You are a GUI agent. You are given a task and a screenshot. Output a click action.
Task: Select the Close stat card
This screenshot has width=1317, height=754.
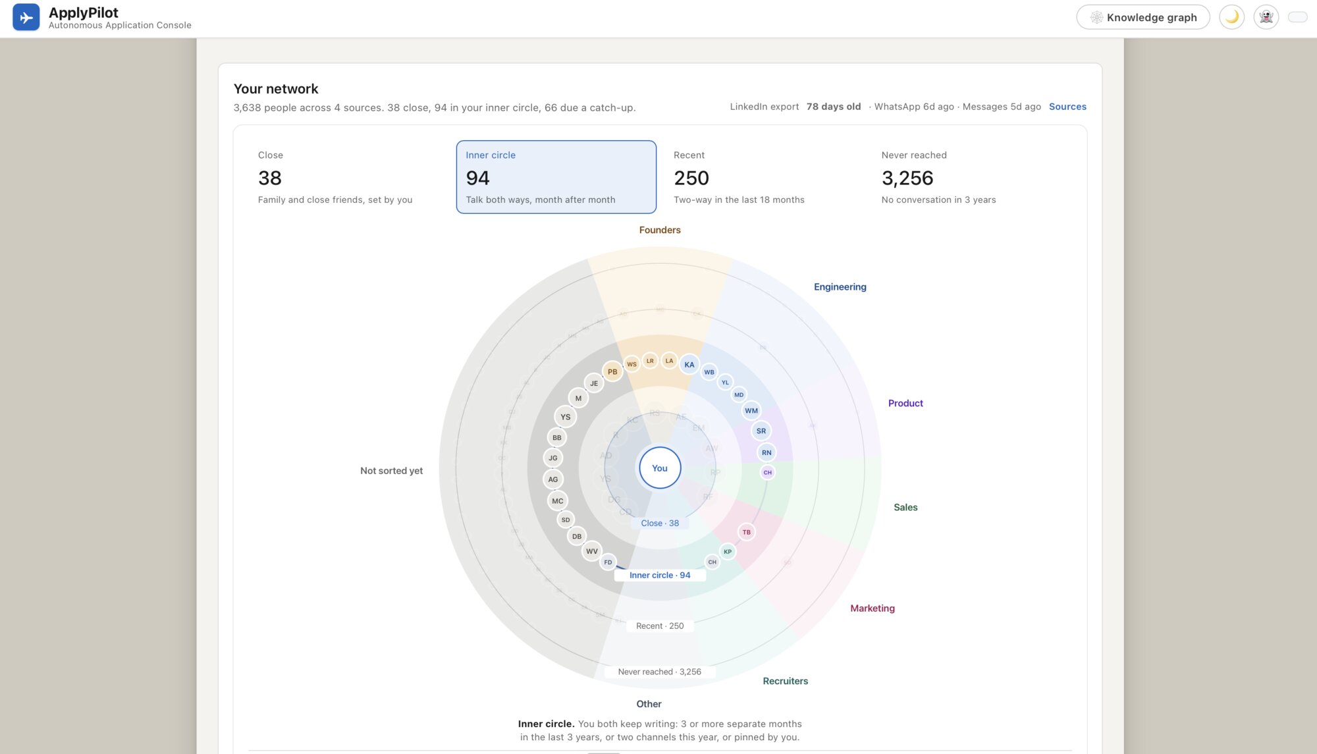[348, 177]
